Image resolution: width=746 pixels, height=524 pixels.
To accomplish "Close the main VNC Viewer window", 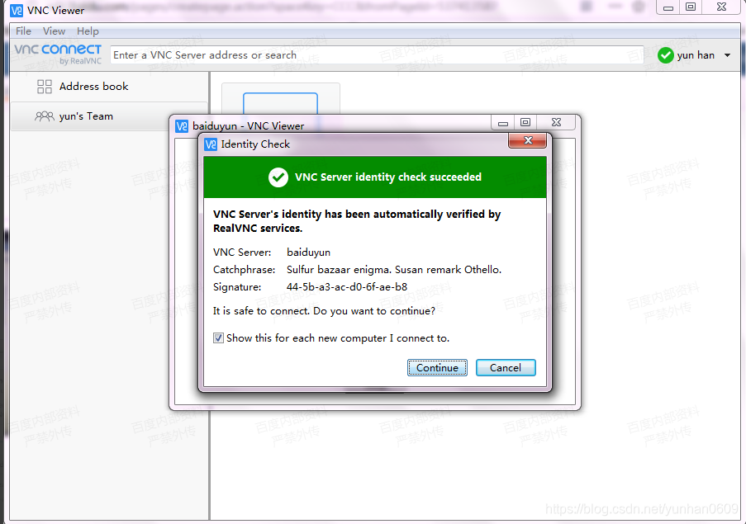I will click(x=722, y=7).
